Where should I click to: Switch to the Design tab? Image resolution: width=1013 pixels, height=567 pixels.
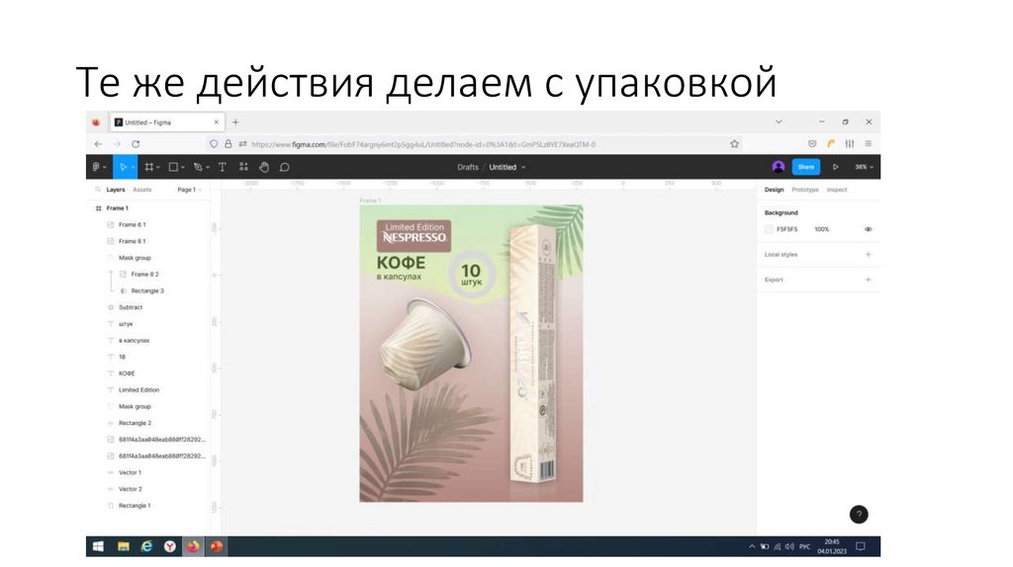pyautogui.click(x=774, y=190)
